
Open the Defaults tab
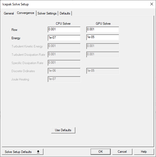coord(65,13)
